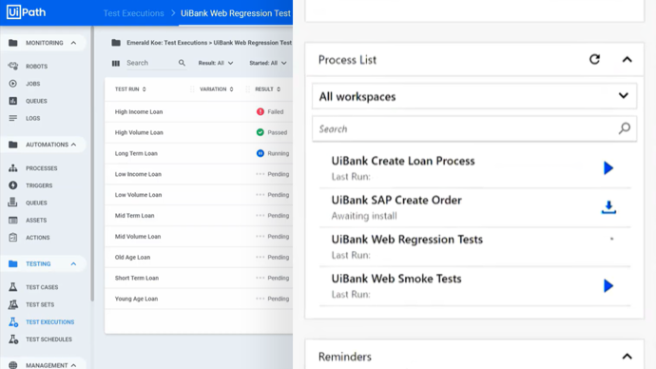
Task: Open Triggers in the sidebar
Action: pos(39,185)
